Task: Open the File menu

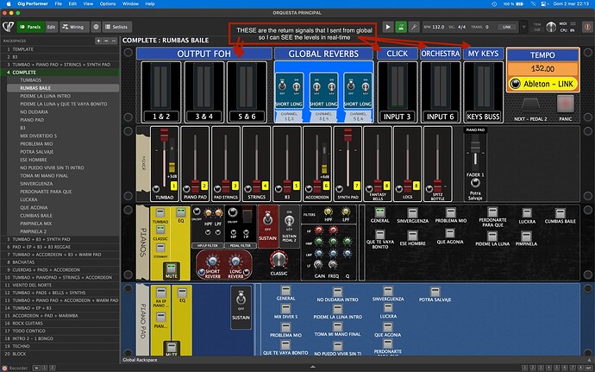Action: click(58, 3)
